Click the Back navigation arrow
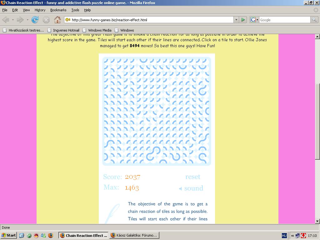 pos(6,20)
